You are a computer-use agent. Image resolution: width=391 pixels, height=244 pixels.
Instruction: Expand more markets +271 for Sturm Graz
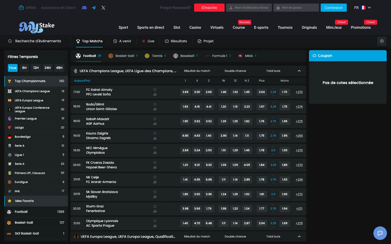point(299,208)
